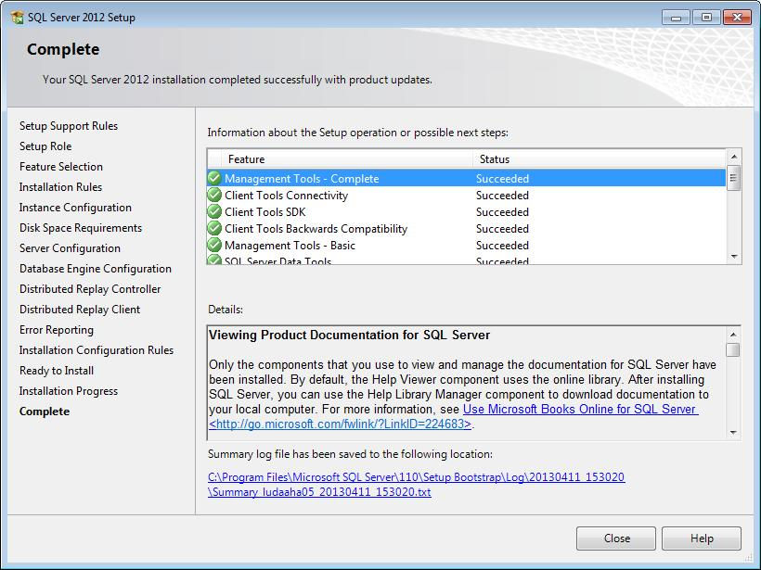Maximize the SQL Server 2012 Setup window
Screen dimensions: 761x570
[706, 18]
